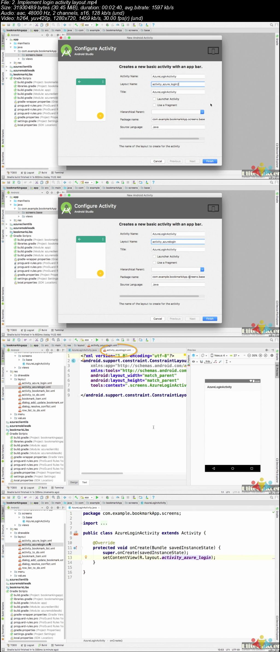Click the class gutter icon on XML line 2
This screenshot has height=652, width=280.
point(73,361)
